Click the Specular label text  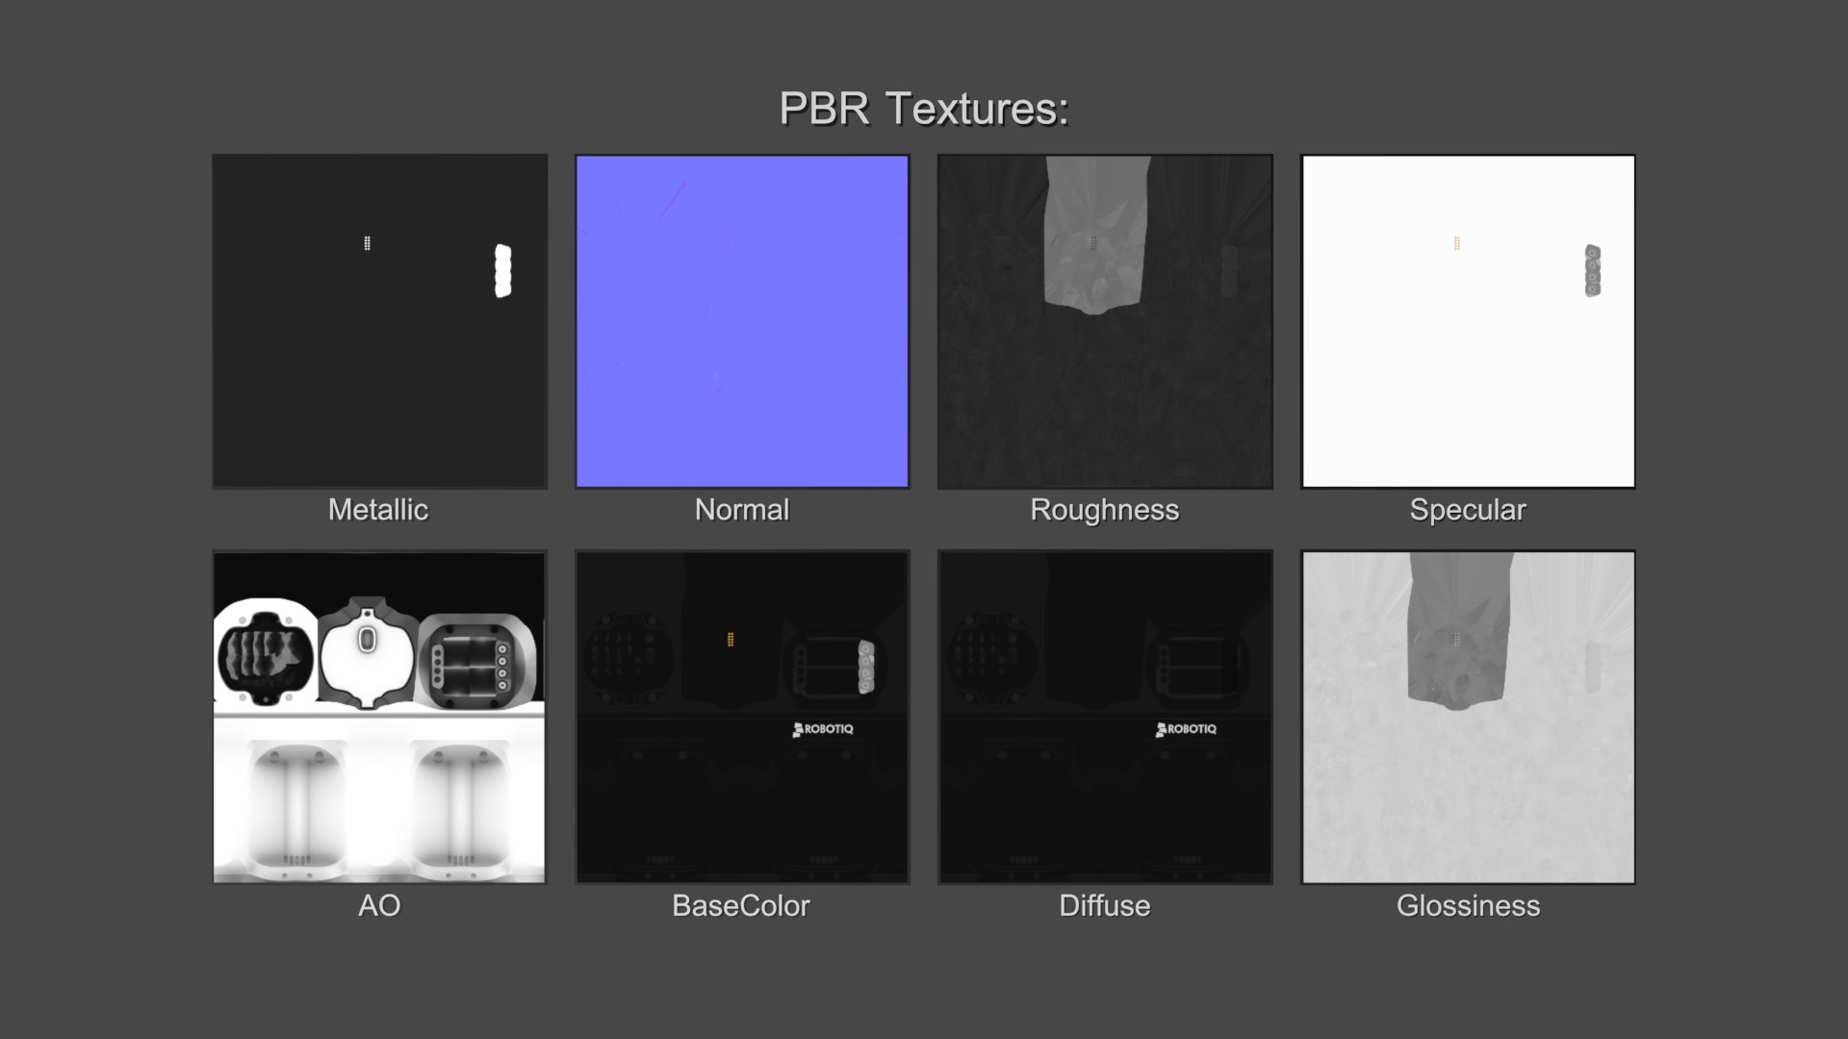1468,510
